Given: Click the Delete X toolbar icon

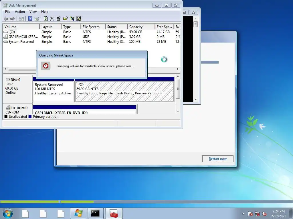Looking at the screenshot, I should [x=52, y=19].
